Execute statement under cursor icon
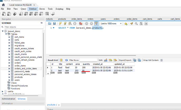The image size is (181, 110). (65, 24)
